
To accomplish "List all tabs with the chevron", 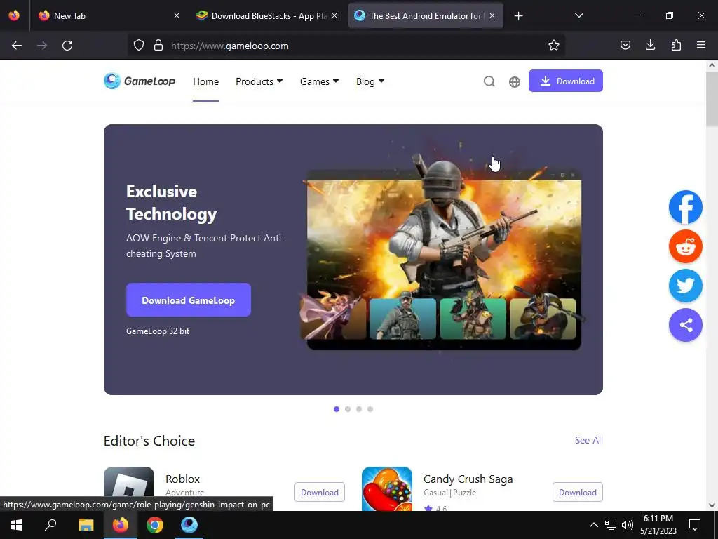I will (578, 15).
